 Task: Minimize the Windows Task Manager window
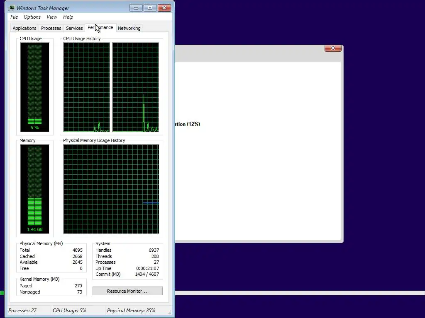(x=136, y=8)
